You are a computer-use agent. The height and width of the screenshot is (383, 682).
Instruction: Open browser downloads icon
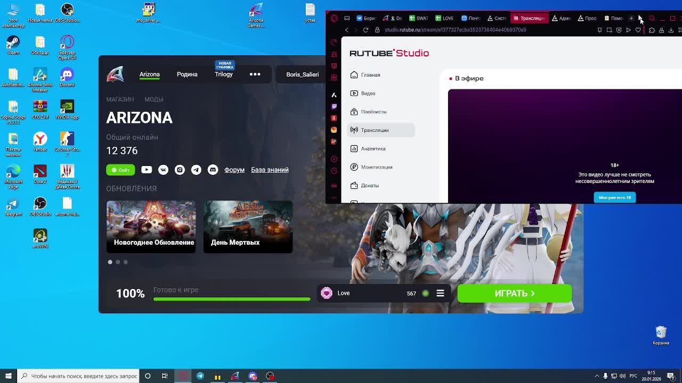point(671,30)
